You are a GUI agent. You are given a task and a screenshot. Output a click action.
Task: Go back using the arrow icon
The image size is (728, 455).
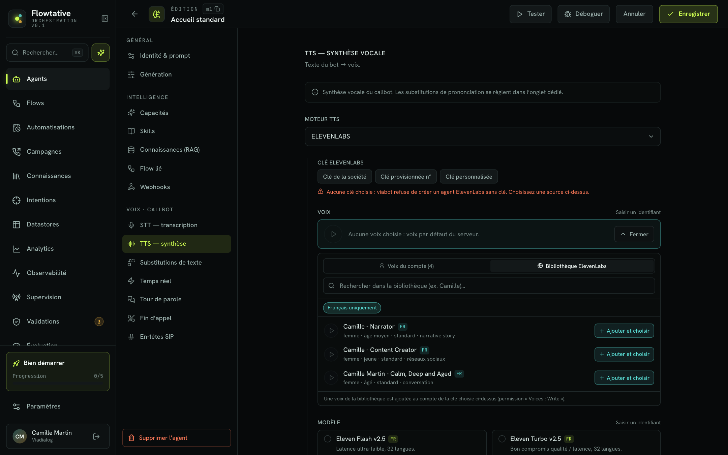tap(135, 14)
